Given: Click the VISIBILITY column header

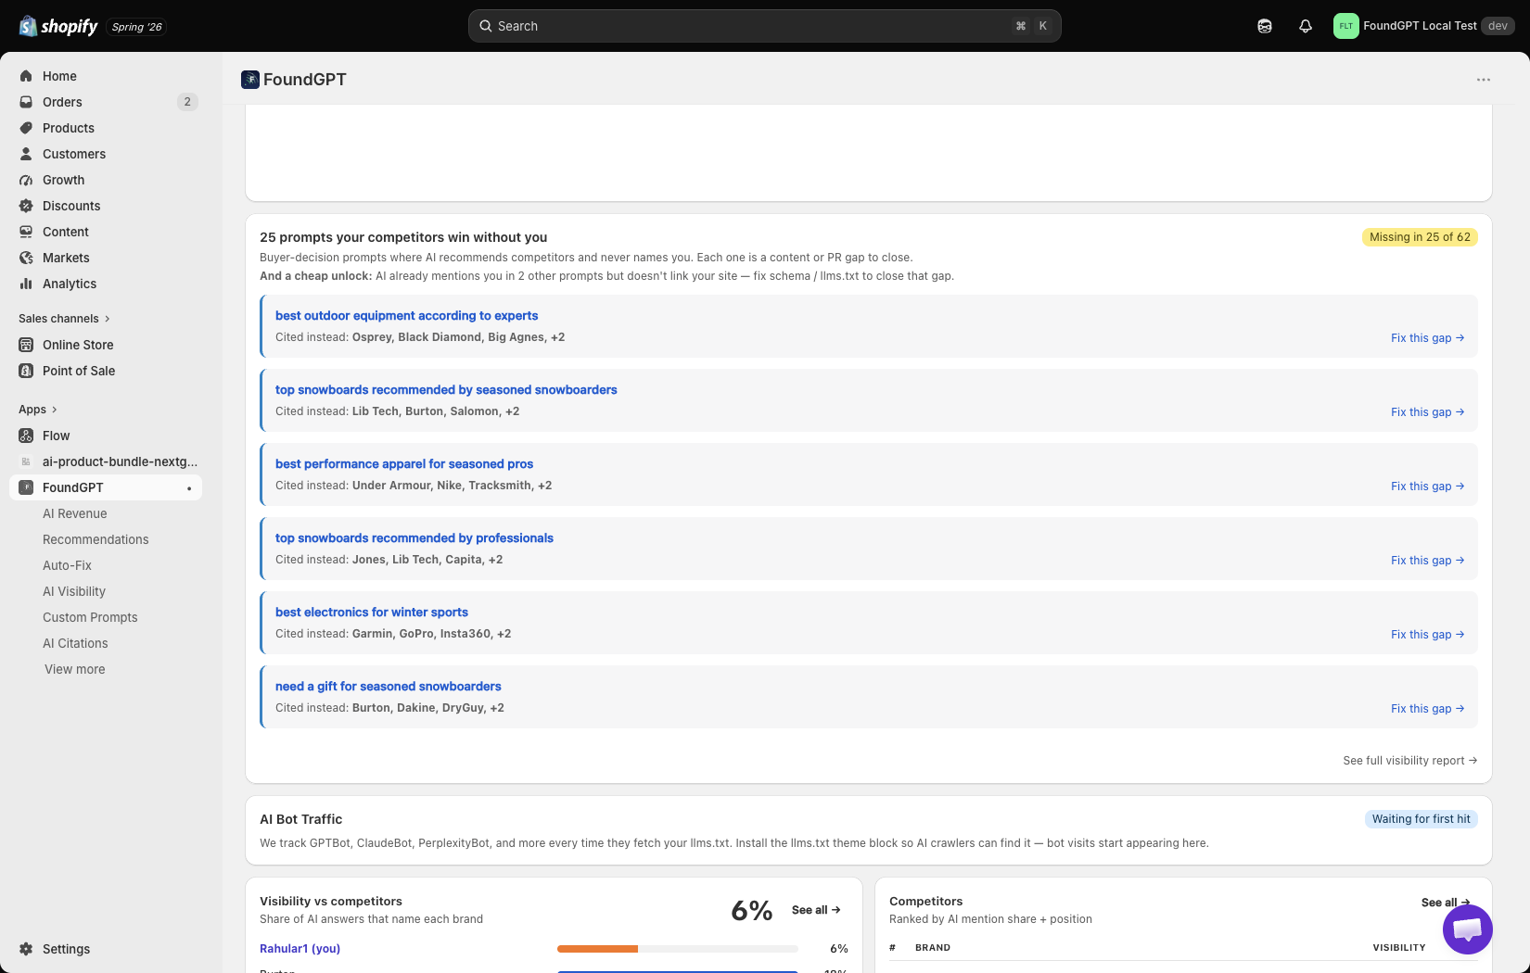Looking at the screenshot, I should tap(1398, 948).
